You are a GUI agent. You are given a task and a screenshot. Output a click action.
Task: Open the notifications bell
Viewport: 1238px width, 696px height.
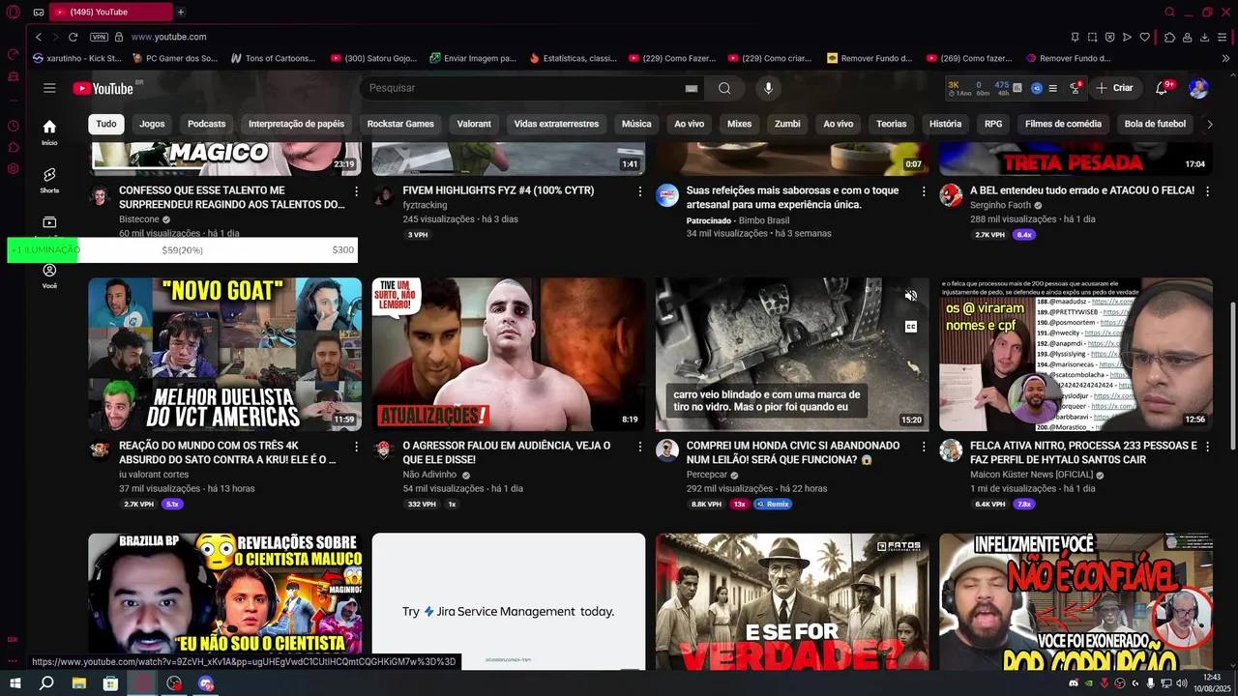[1162, 88]
